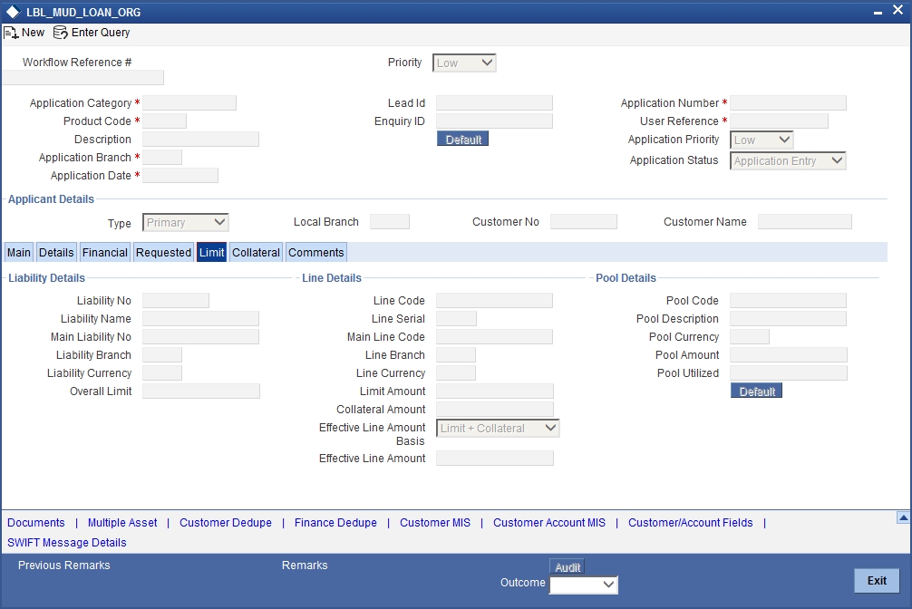Screen dimensions: 912x609
Task: Expand Effective Line Amount Basis dropdown
Action: coord(498,428)
